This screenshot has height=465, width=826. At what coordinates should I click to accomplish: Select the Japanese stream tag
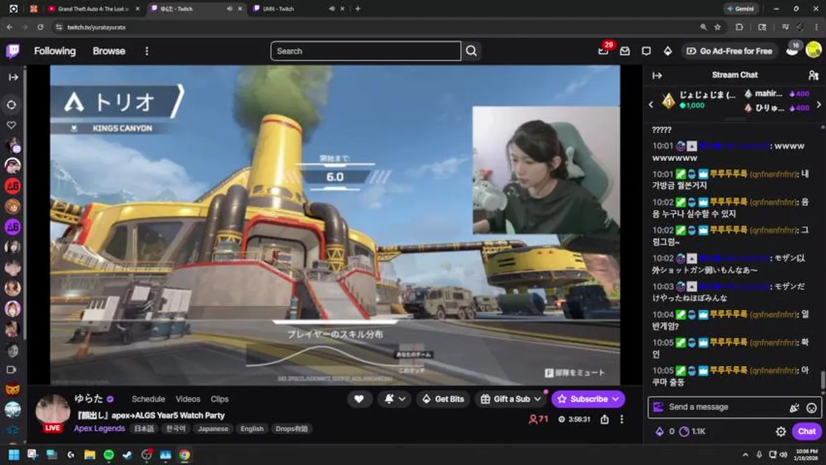pos(213,429)
